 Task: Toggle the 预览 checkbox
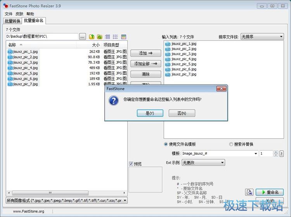[131, 164]
